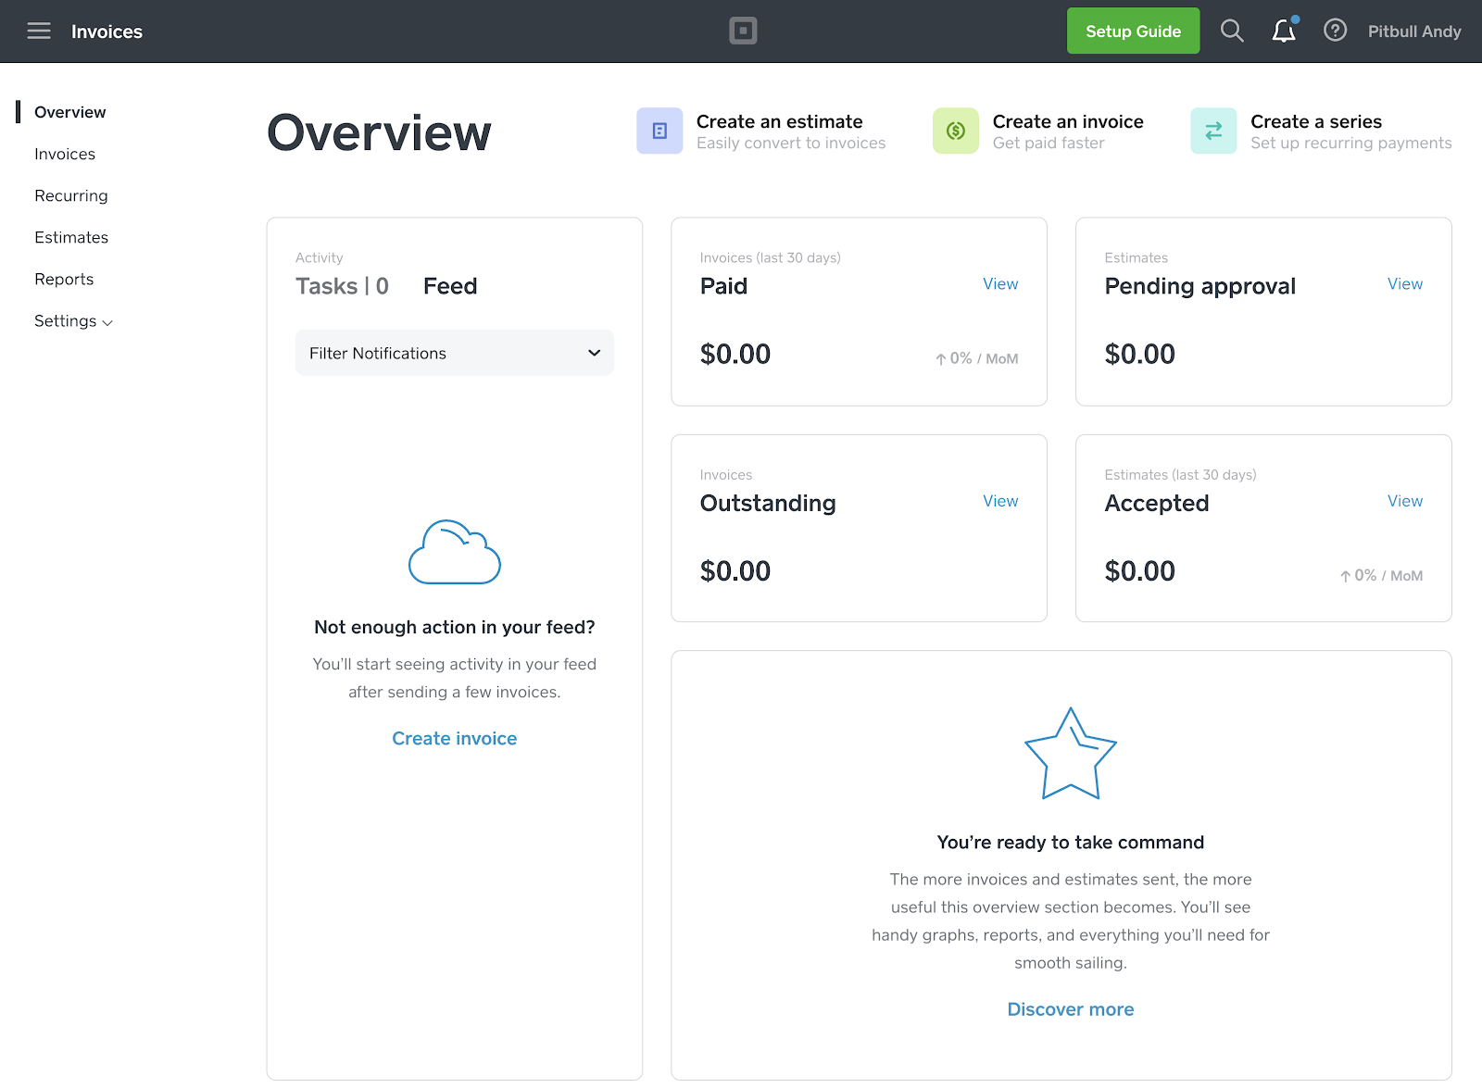Open search with the magnifier icon
The height and width of the screenshot is (1088, 1482).
pyautogui.click(x=1231, y=31)
